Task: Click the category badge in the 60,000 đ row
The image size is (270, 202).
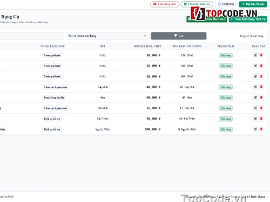Action: (54, 97)
